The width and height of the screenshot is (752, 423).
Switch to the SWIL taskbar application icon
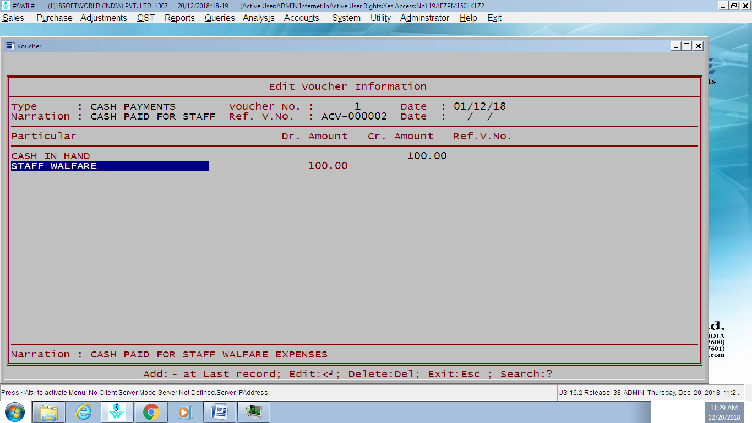pos(117,412)
